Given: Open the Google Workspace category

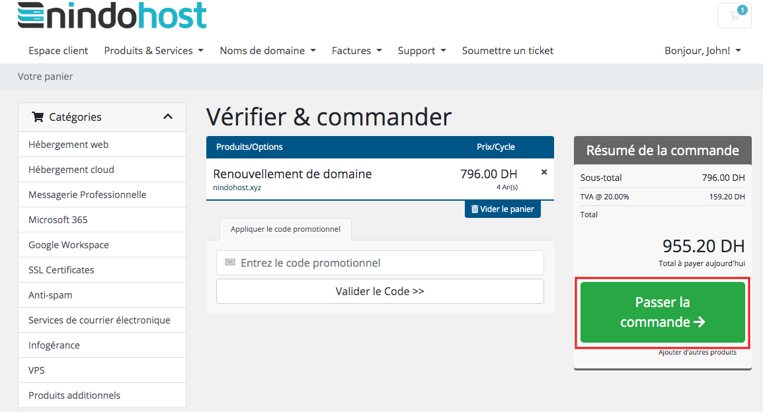Looking at the screenshot, I should click(102, 245).
